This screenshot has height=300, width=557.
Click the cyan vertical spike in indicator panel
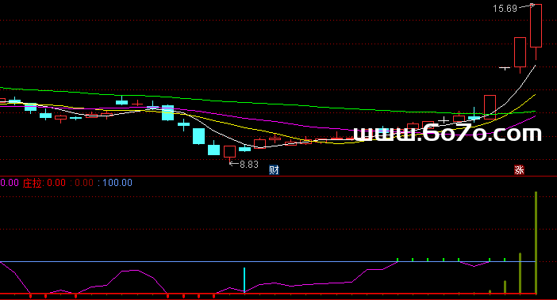(x=244, y=279)
